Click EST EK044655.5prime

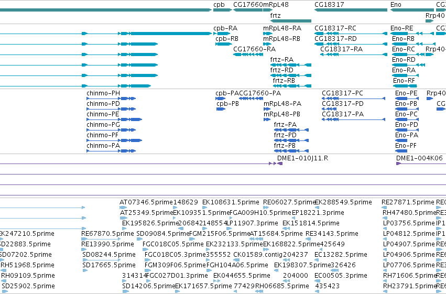coord(217,281)
